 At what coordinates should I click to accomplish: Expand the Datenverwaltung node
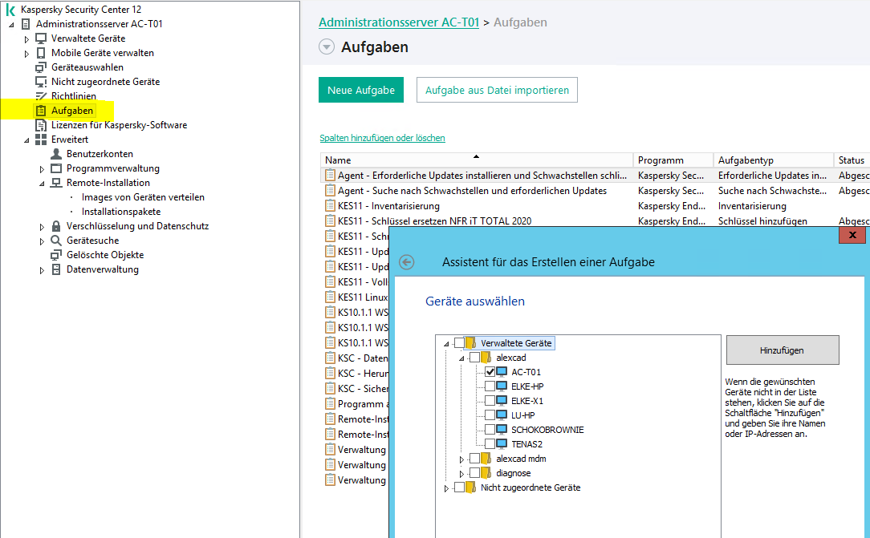point(43,270)
